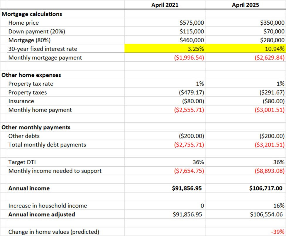Click the yellow 3.25% interest rate cell
286x236 pixels.
tap(165, 49)
